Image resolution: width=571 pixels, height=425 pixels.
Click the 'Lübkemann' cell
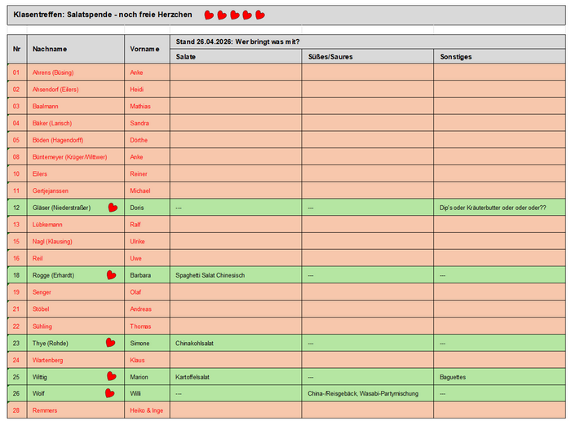coord(75,225)
